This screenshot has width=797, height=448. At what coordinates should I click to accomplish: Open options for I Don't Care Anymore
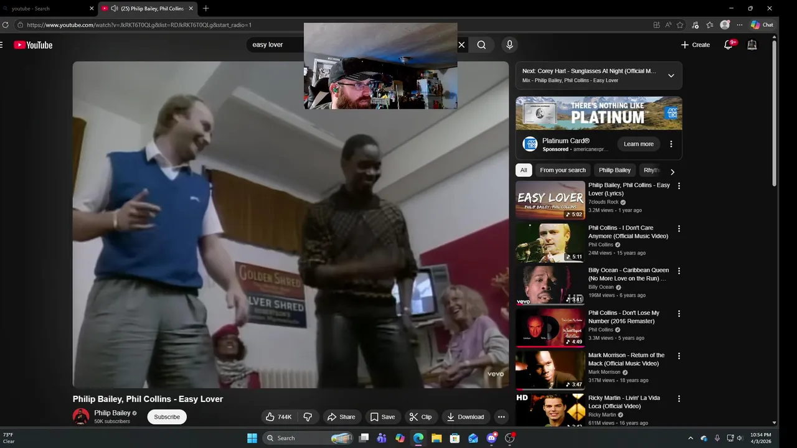(x=679, y=228)
